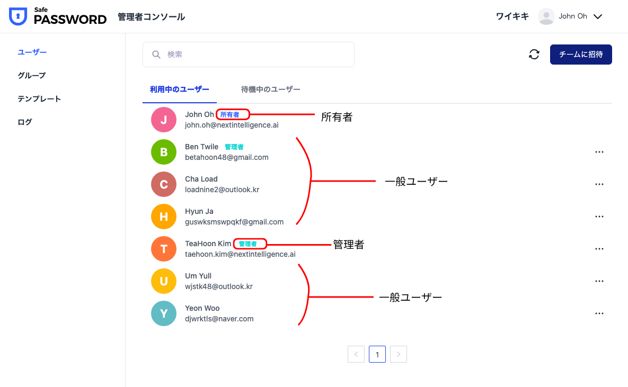Click into the 検索 search field
The image size is (628, 387).
click(254, 55)
